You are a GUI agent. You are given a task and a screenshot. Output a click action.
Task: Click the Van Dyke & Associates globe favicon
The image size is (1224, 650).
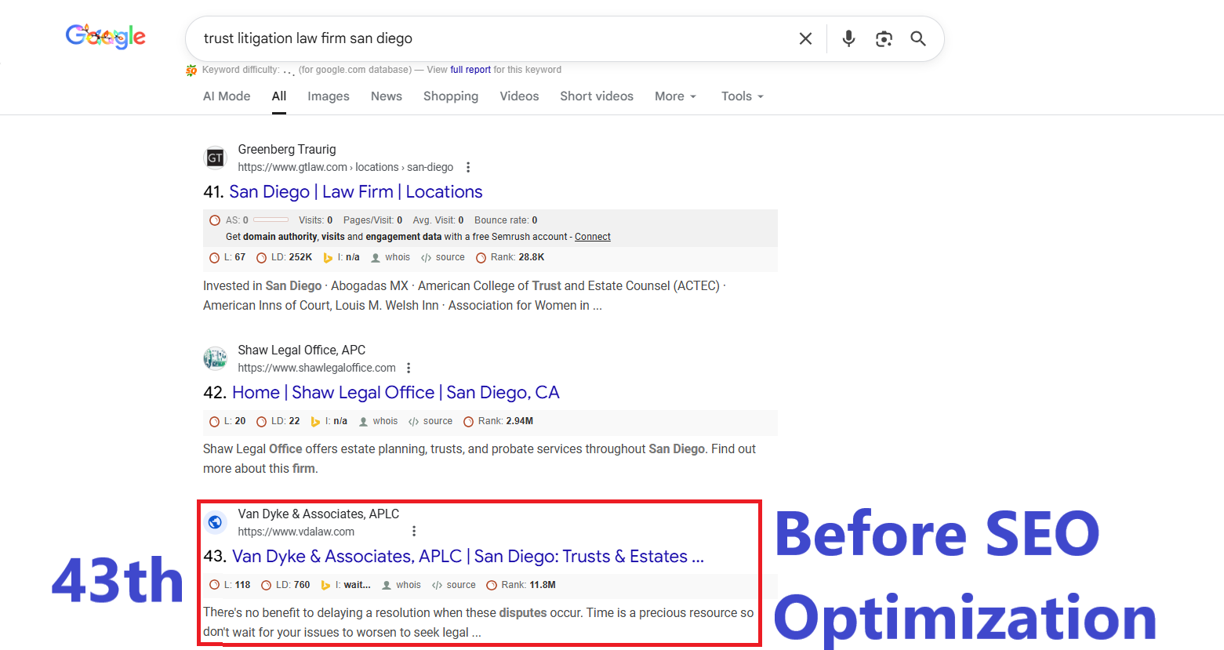215,522
